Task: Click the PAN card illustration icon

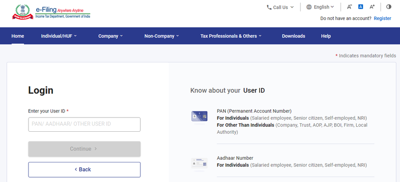Action: tap(199, 117)
